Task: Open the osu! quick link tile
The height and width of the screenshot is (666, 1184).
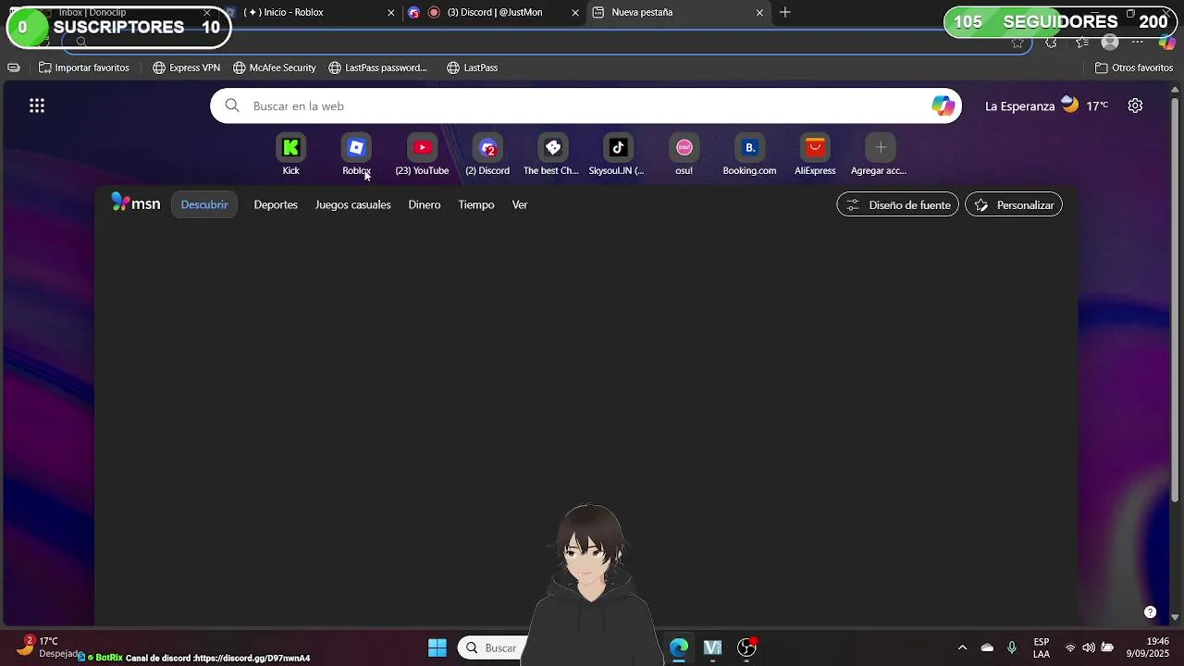Action: coord(684,155)
